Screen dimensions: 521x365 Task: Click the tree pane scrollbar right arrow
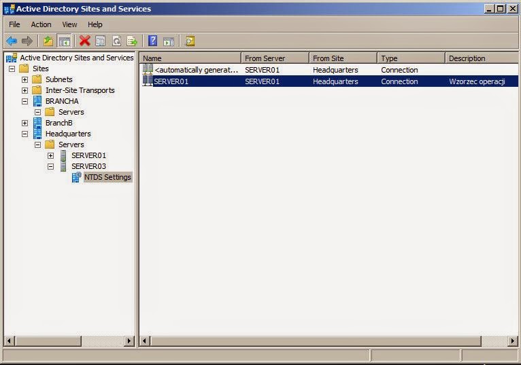[129, 341]
